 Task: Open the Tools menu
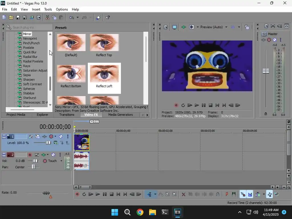[x=48, y=9]
